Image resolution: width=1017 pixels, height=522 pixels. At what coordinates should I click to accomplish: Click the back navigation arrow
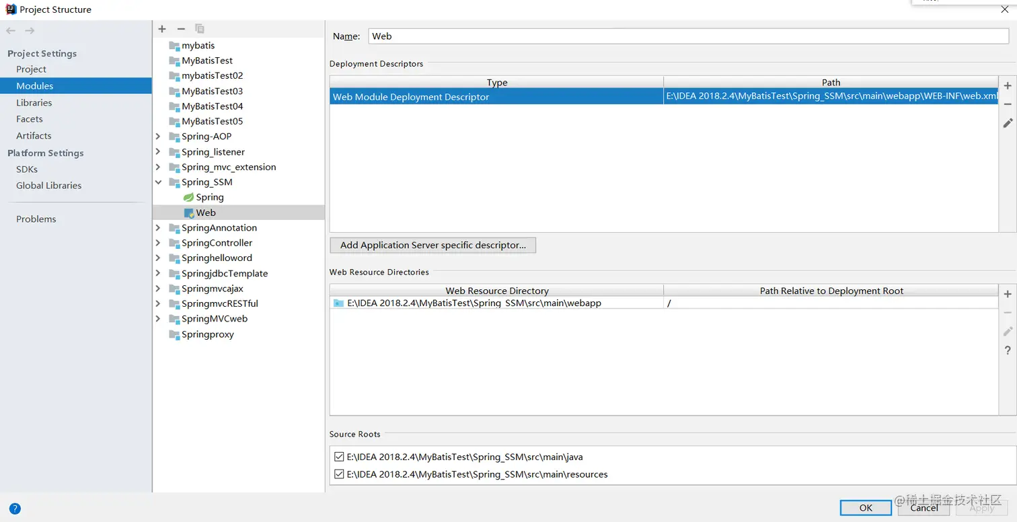coord(11,30)
